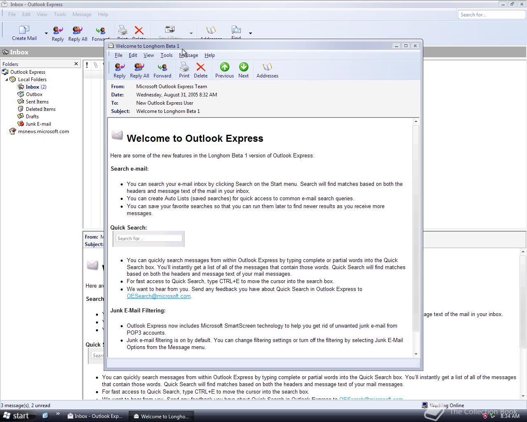Screen dimensions: 527x422
Task: Open Create Mail dropdown arrow
Action: 46,33
